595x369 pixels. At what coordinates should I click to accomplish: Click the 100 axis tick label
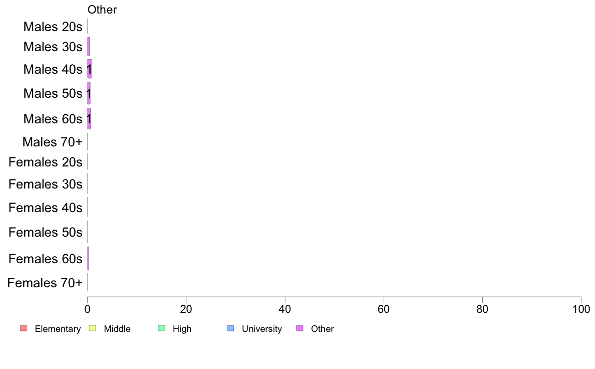pyautogui.click(x=581, y=309)
